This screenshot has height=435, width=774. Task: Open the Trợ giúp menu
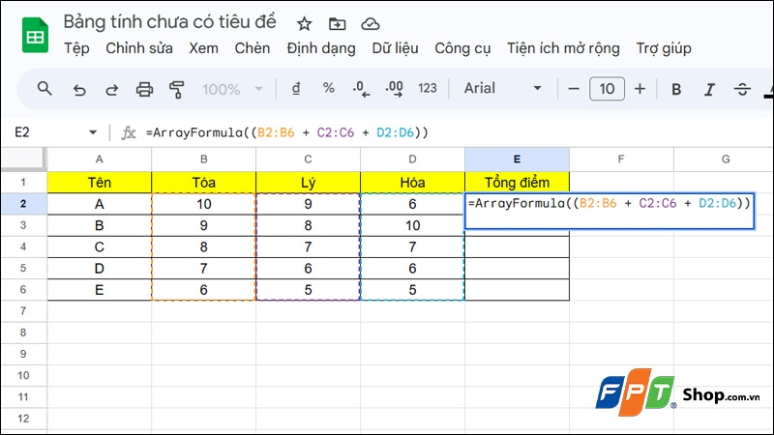664,48
